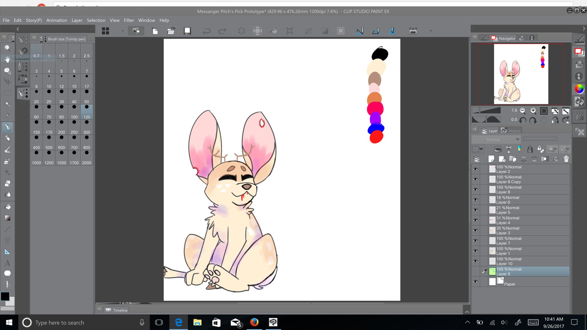Switch to the History tab

(x=512, y=131)
